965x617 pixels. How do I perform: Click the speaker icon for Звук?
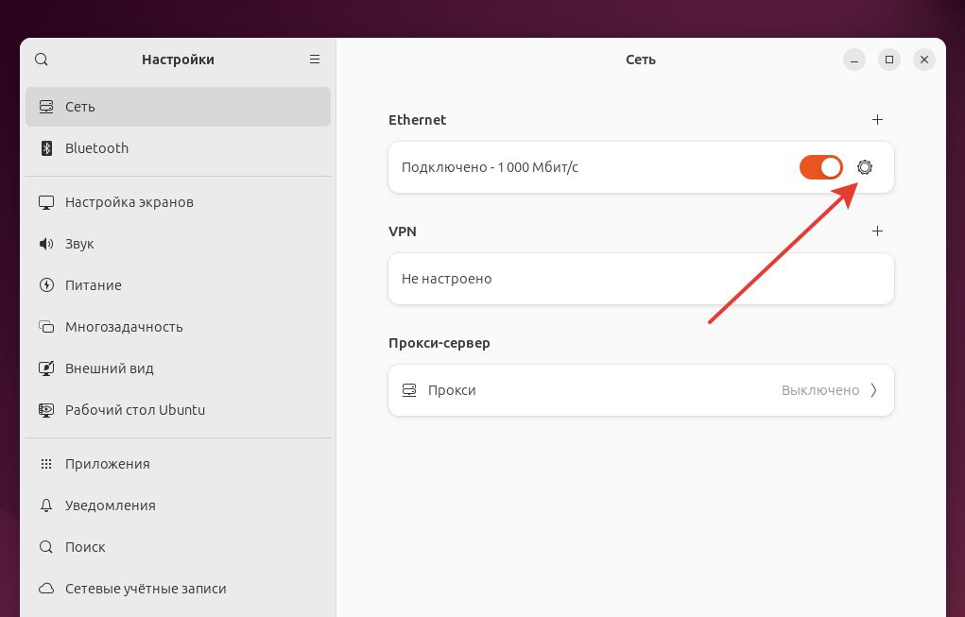pyautogui.click(x=46, y=244)
